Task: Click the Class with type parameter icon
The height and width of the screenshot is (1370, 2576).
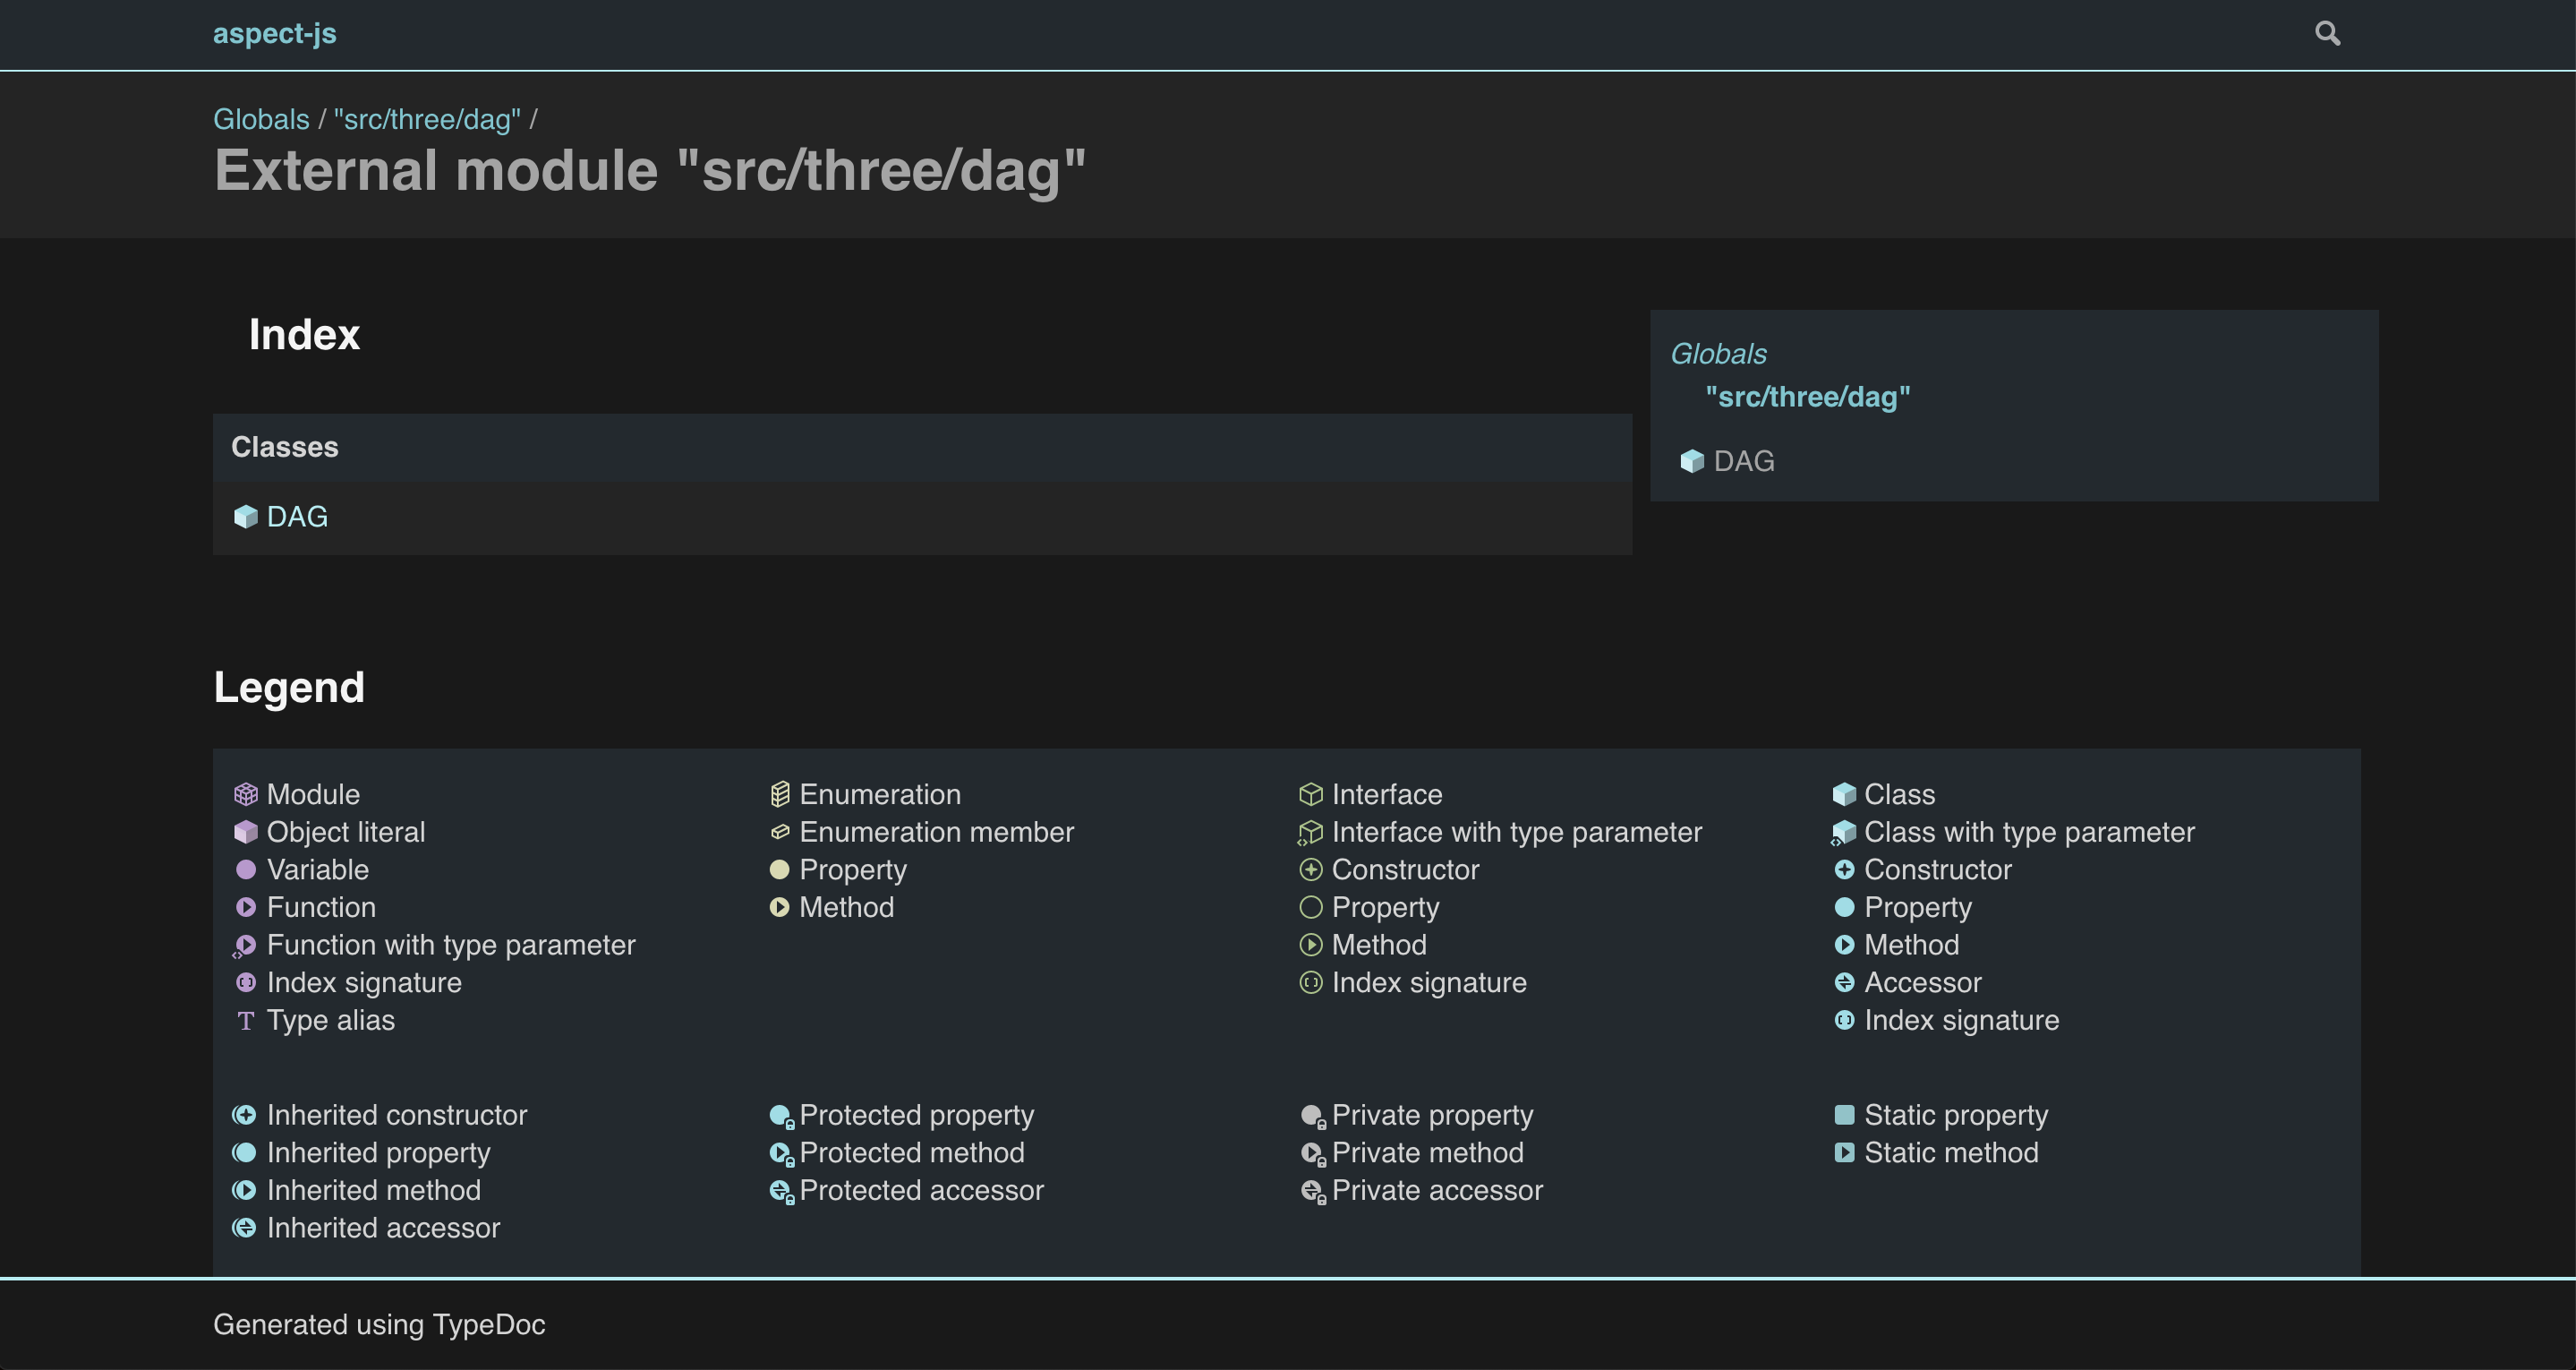Action: (x=1844, y=833)
